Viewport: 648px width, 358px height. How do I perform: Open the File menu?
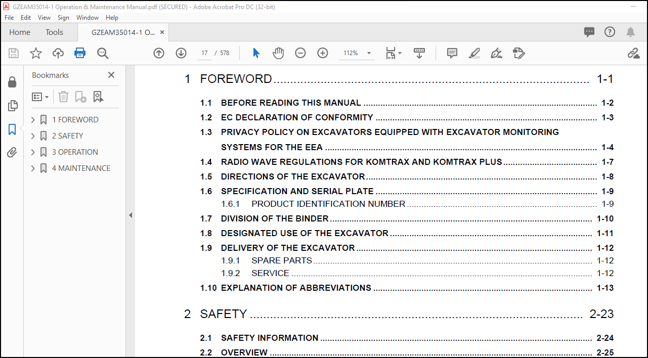[9, 17]
